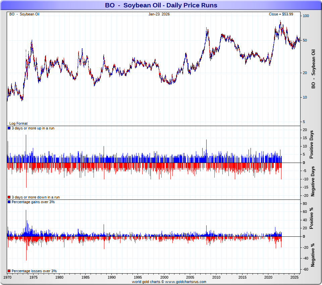Click the 'BO - Soybean Oil' vertical axis title
The image size is (322, 285).
click(x=313, y=69)
